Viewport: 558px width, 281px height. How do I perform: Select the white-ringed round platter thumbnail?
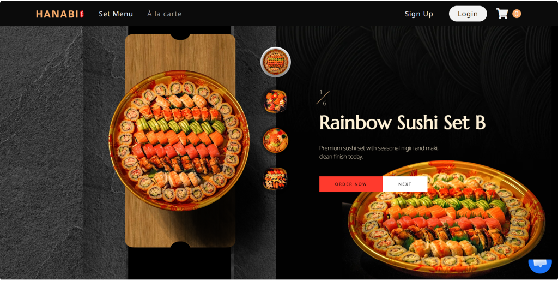pos(275,62)
